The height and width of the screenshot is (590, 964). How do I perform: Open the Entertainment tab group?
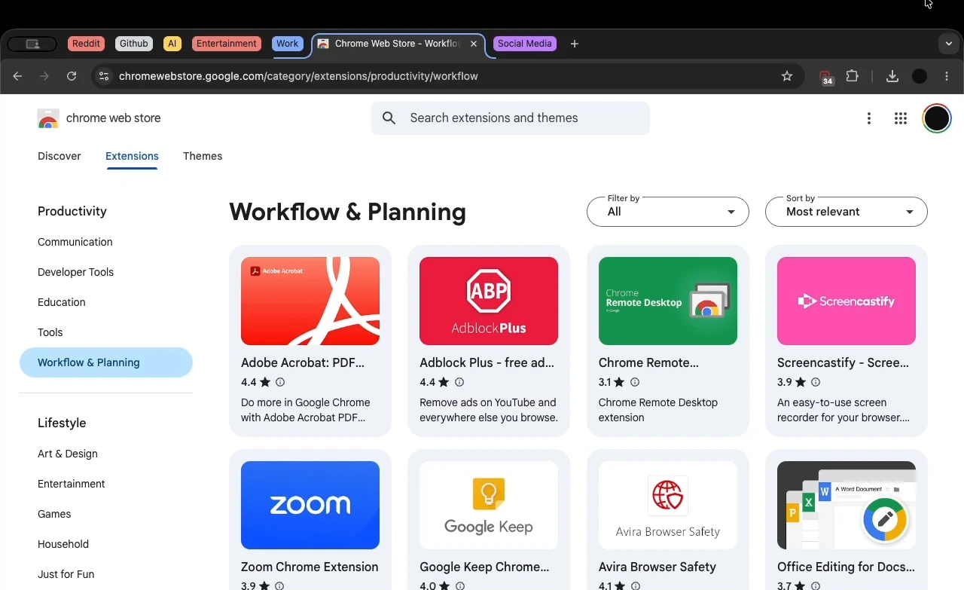click(227, 44)
